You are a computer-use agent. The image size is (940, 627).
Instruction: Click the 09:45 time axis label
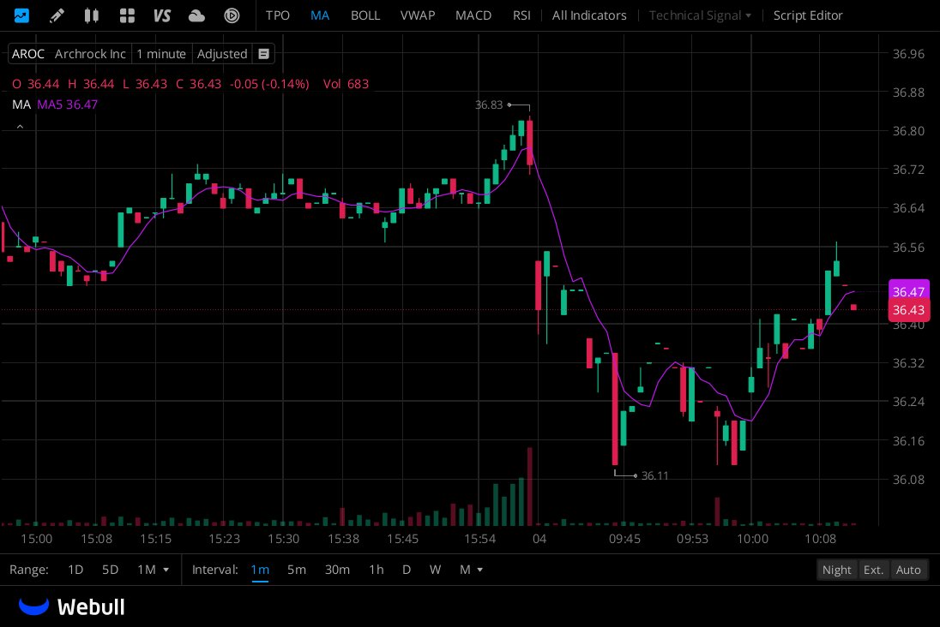tap(624, 539)
